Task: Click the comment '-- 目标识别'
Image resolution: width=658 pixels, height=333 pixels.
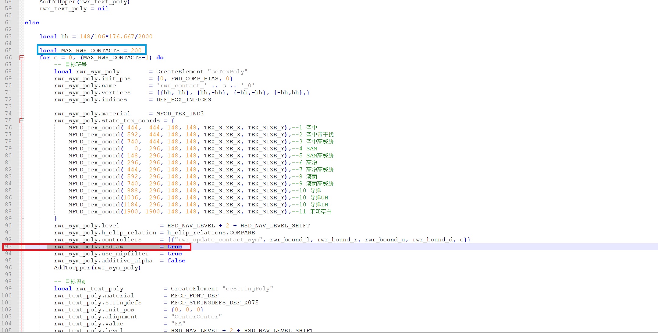Action: point(70,282)
